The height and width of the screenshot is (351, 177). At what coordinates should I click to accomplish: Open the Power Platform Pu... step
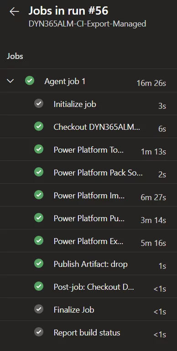[88, 218]
